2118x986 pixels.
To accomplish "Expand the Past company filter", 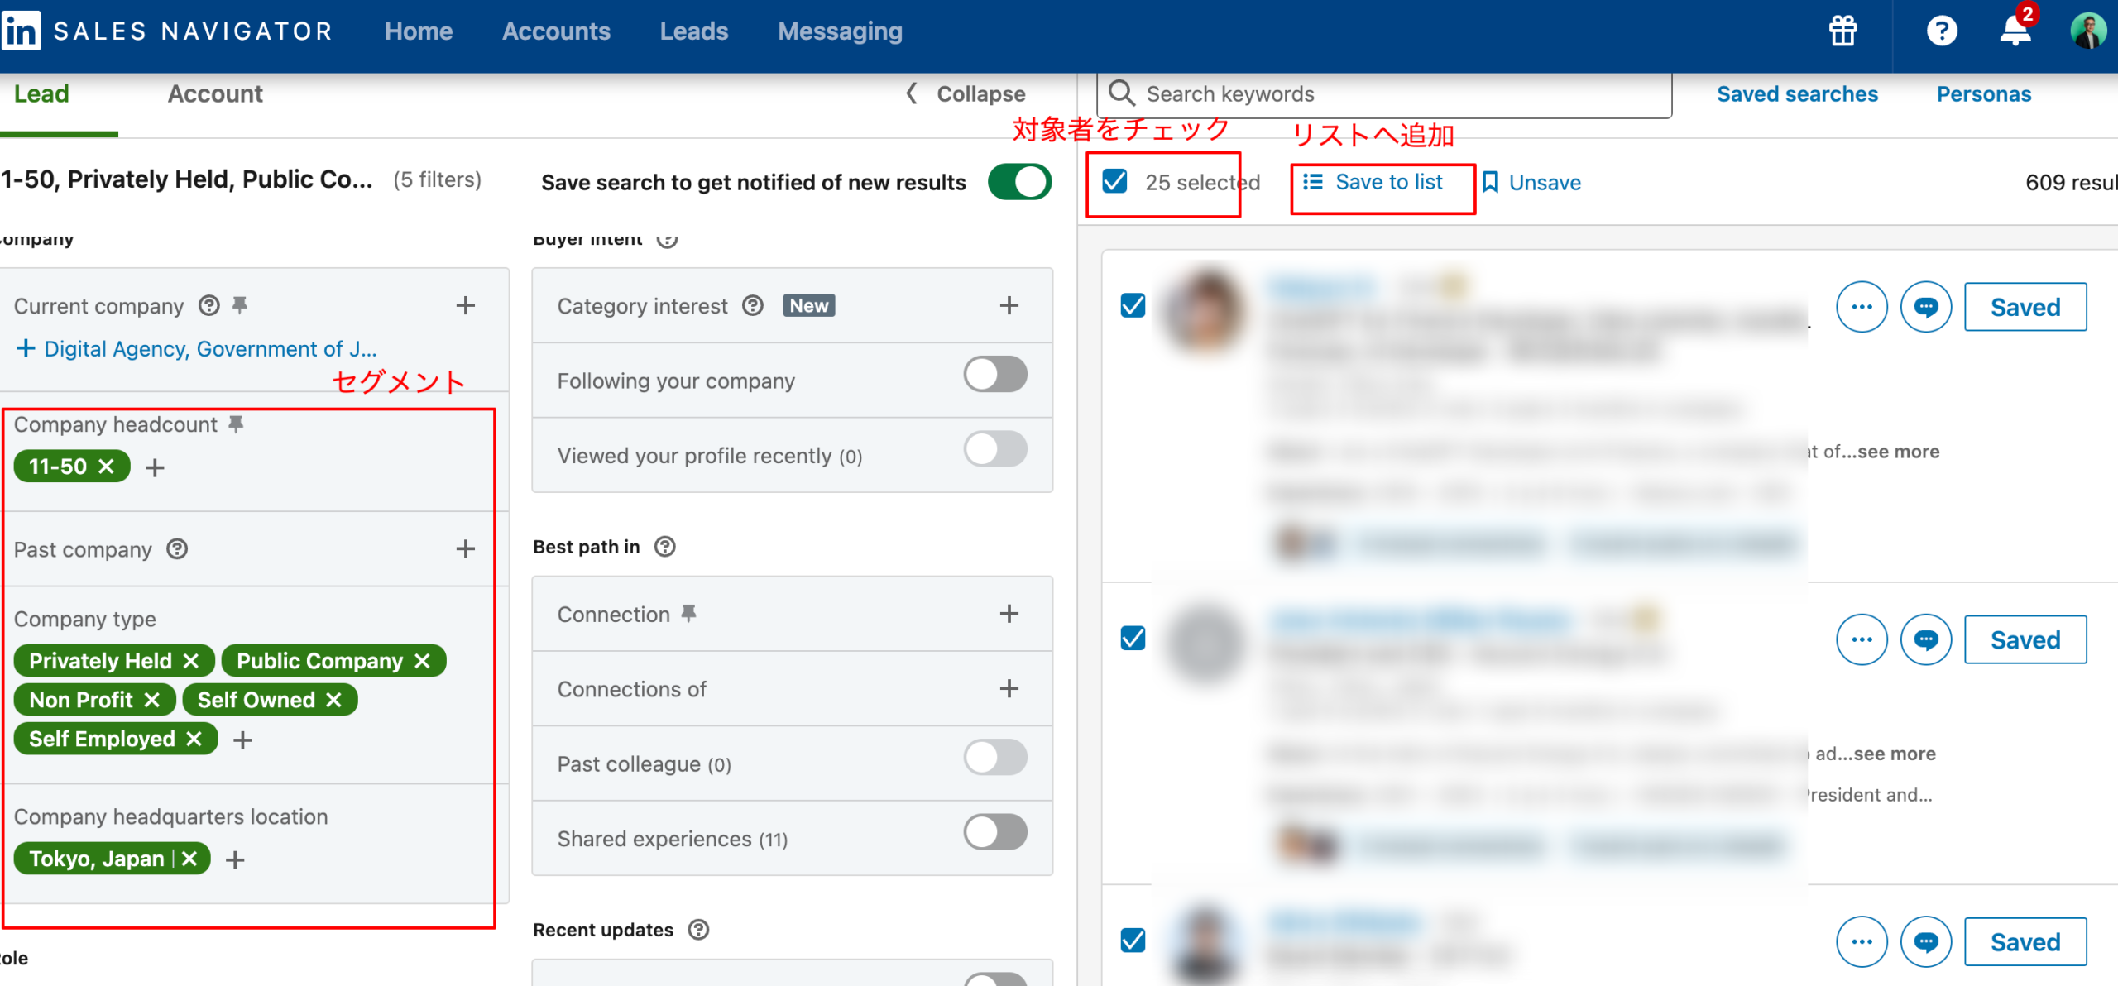I will pos(466,548).
